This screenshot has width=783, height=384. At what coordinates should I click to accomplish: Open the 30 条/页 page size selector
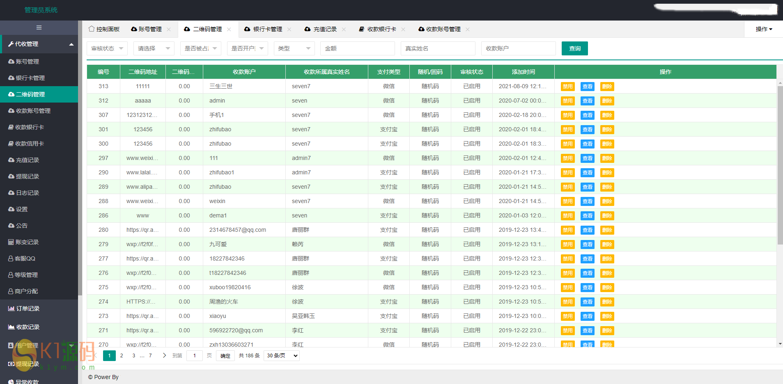pyautogui.click(x=282, y=356)
